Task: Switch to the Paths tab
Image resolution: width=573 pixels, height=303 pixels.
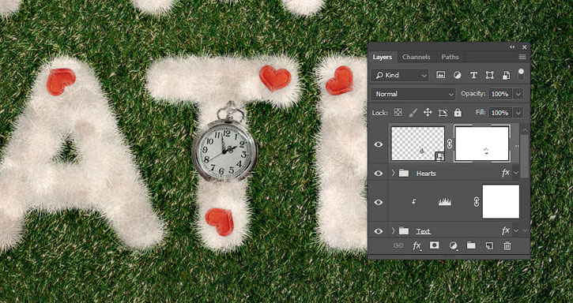Action: [x=450, y=57]
